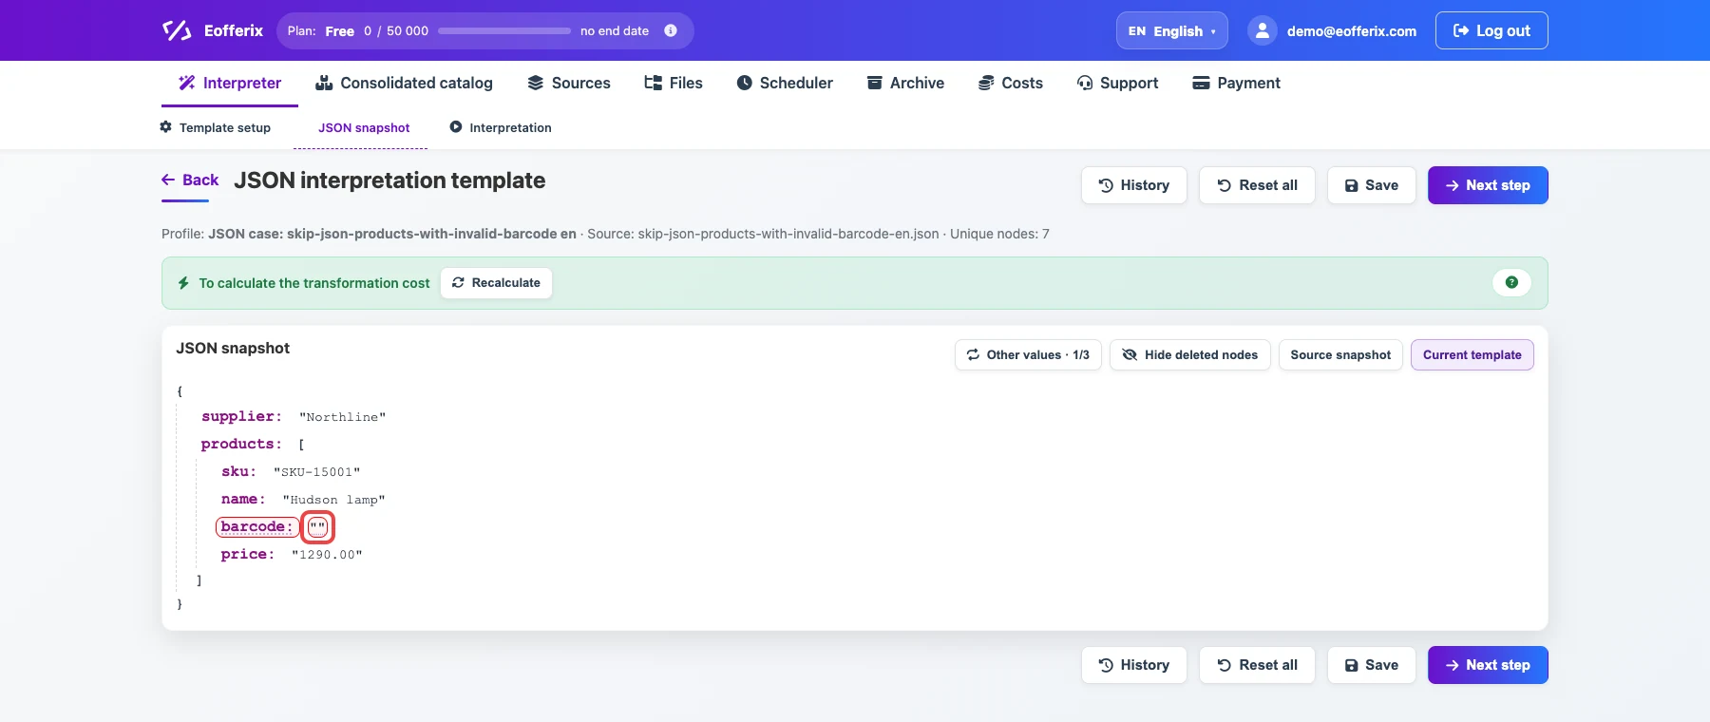Select the supplier key node
Viewport: 1710px width, 722px height.
241,416
